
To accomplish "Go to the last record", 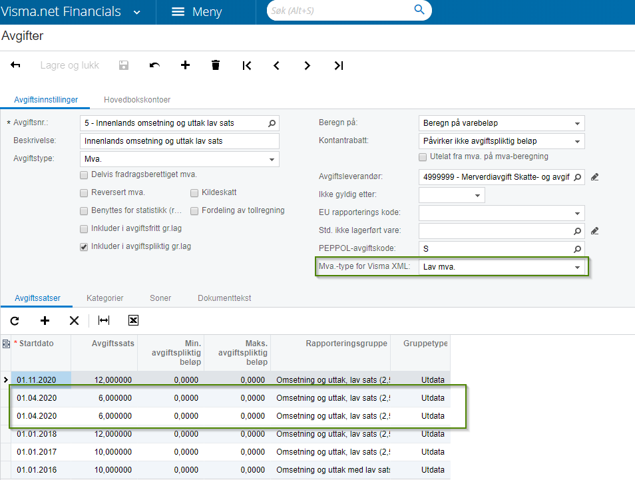I will click(339, 66).
